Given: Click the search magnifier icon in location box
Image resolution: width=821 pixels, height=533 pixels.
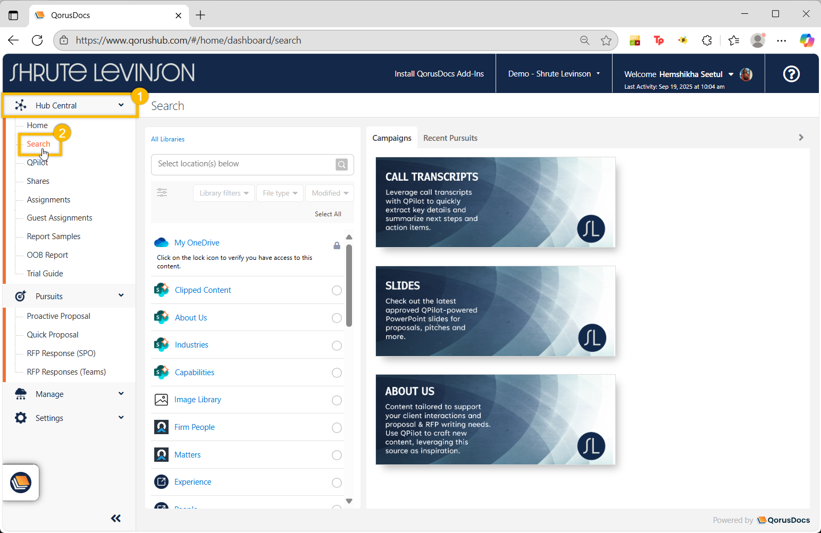Looking at the screenshot, I should (x=342, y=165).
